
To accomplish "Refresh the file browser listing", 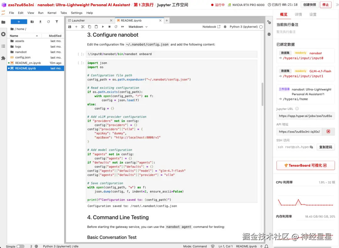I will pos(48,22).
